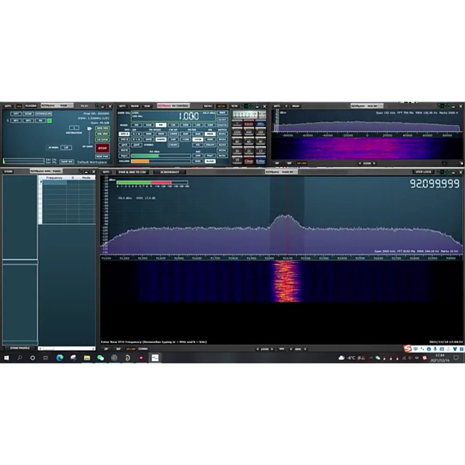Adjust the RF GAIN slider
The width and height of the screenshot is (465, 465).
89,136
